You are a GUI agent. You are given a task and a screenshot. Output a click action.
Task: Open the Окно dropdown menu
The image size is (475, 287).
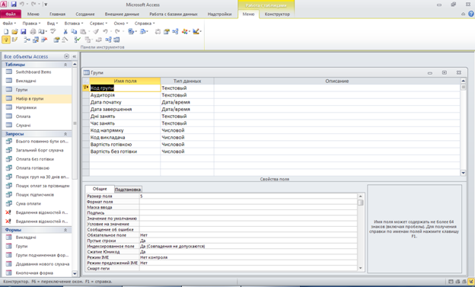pos(121,24)
